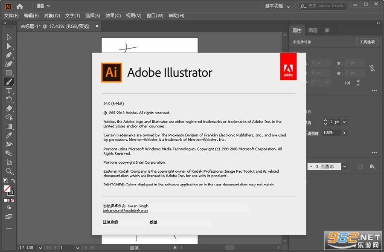This screenshot has width=384, height=252.
Task: Select the Shape Builder tool
Action: (9, 117)
